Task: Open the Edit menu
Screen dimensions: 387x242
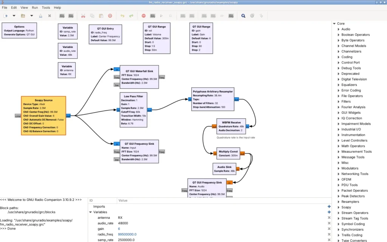Action: (14, 8)
